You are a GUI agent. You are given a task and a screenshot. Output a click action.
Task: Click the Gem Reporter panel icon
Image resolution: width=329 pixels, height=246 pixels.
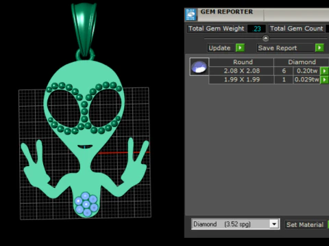pos(191,14)
